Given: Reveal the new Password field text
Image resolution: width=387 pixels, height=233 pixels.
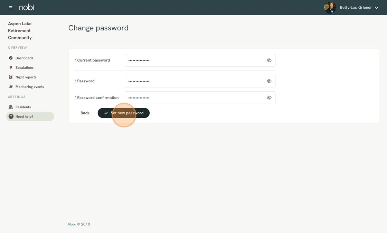Looking at the screenshot, I should point(269,81).
